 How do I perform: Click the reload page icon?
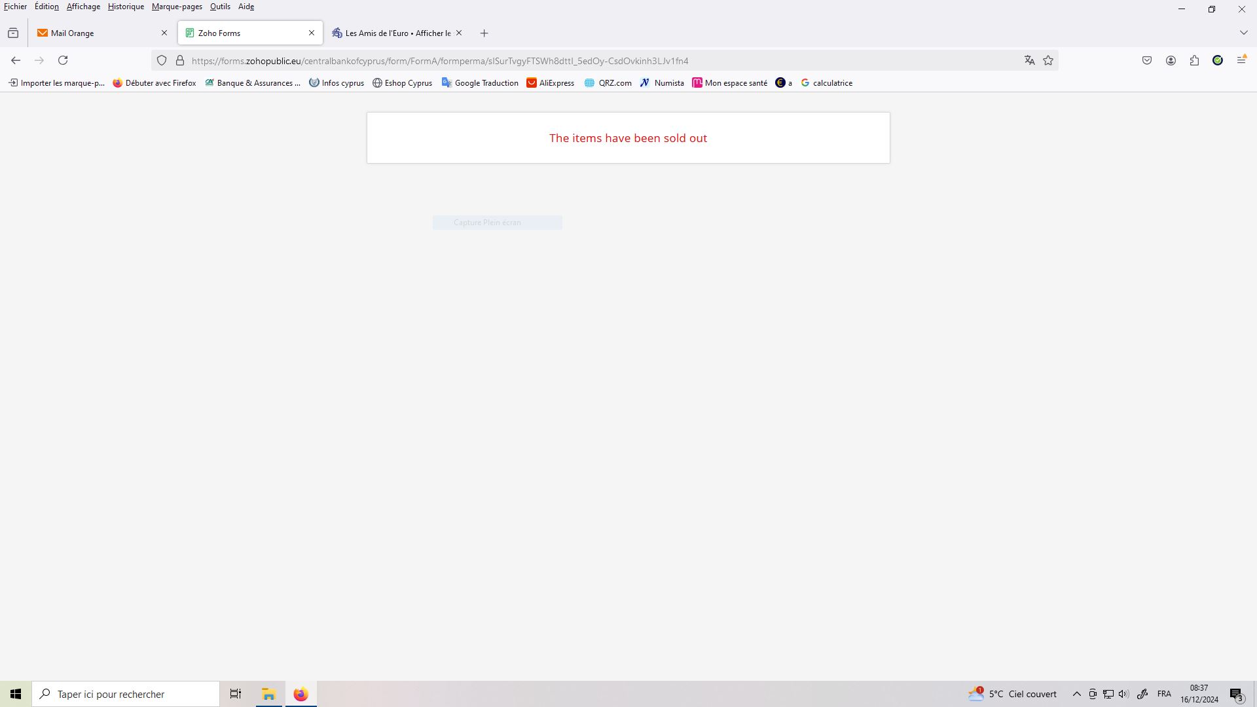tap(63, 60)
